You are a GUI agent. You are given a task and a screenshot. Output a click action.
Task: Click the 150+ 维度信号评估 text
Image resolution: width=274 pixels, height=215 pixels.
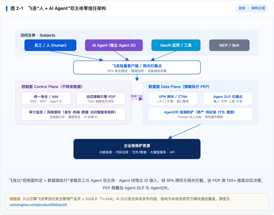[x=101, y=101]
